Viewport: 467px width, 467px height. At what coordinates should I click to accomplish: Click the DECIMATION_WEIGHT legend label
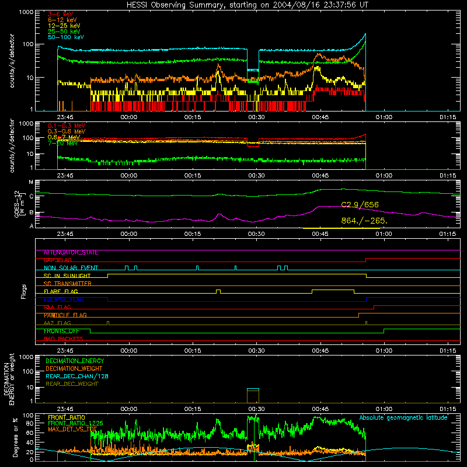[74, 368]
